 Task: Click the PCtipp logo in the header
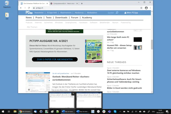point(29,13)
